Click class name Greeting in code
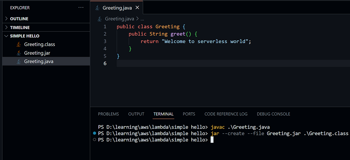 click(167, 27)
